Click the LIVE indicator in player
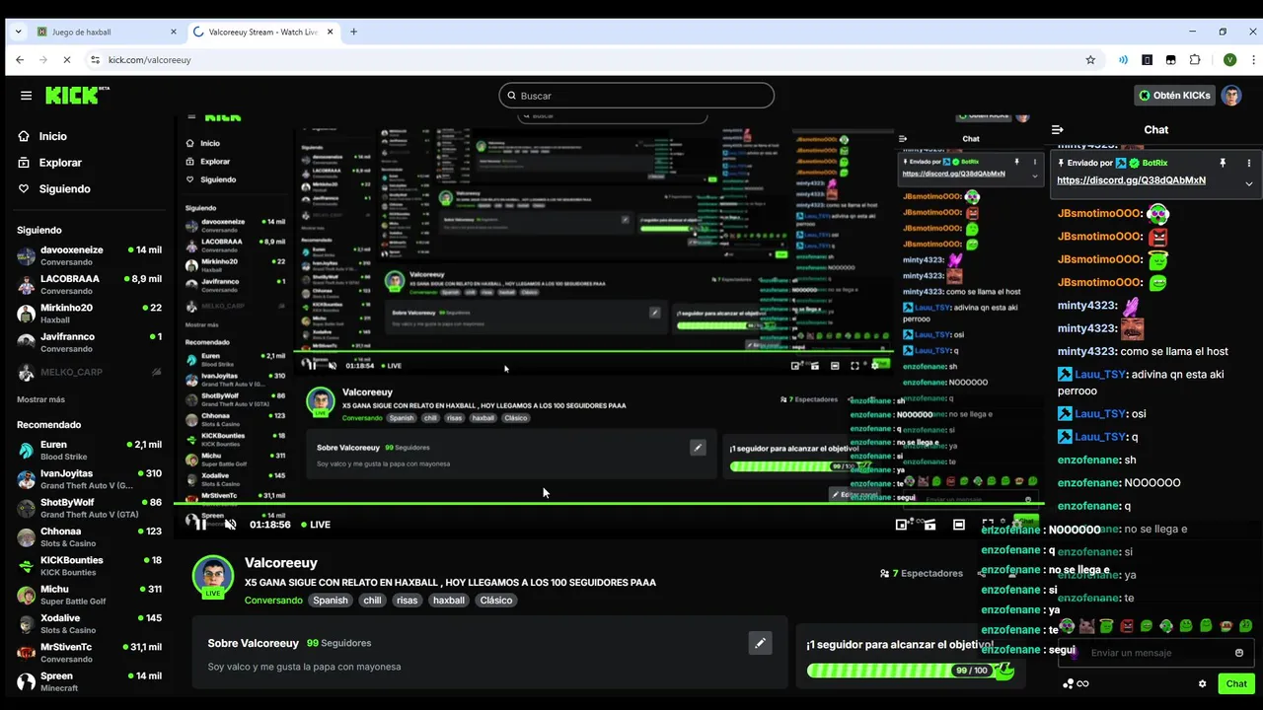This screenshot has width=1263, height=710. pos(316,525)
